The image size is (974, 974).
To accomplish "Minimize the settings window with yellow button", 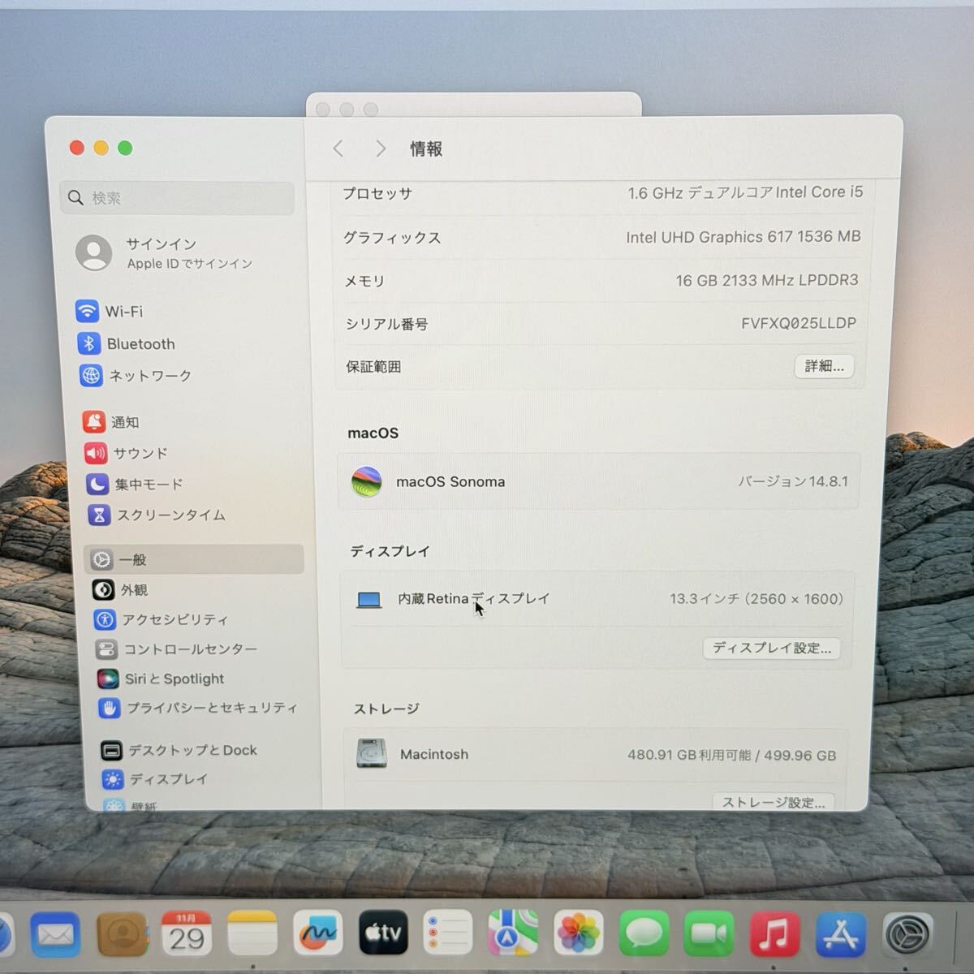I will pos(101,148).
